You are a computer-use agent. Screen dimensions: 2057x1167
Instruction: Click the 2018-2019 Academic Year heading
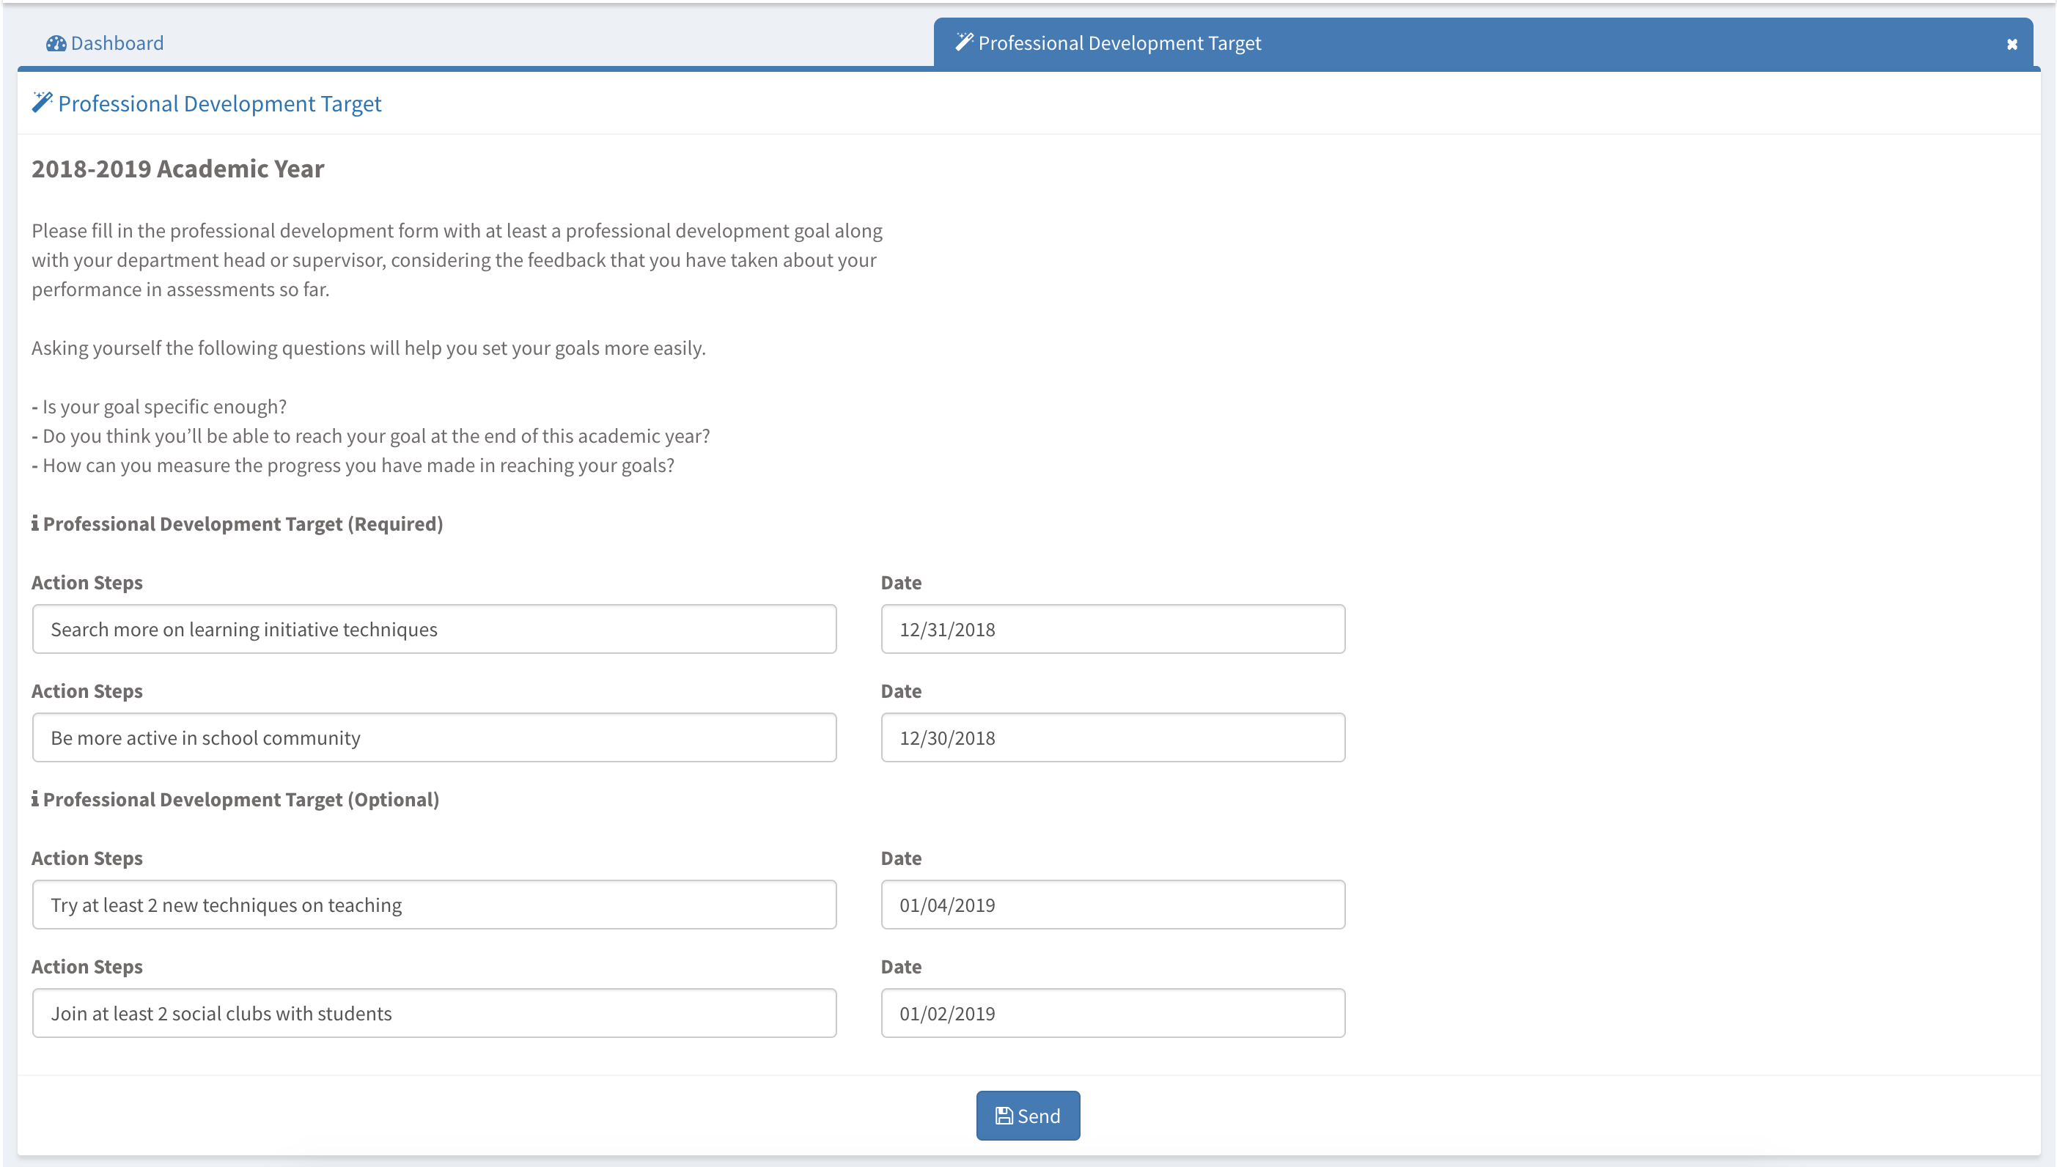click(178, 169)
